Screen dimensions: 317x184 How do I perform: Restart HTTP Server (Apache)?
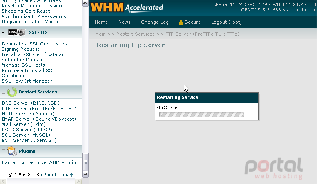click(x=28, y=114)
